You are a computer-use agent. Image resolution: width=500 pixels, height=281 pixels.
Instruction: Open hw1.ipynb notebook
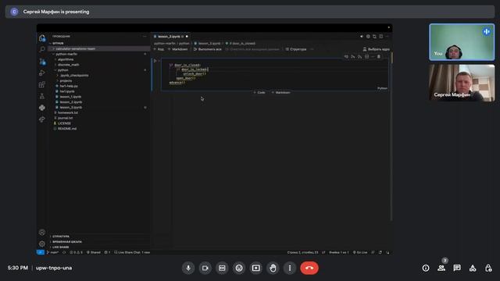pyautogui.click(x=99, y=91)
